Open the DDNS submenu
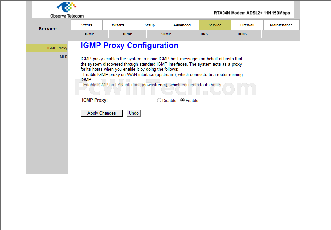 242,34
